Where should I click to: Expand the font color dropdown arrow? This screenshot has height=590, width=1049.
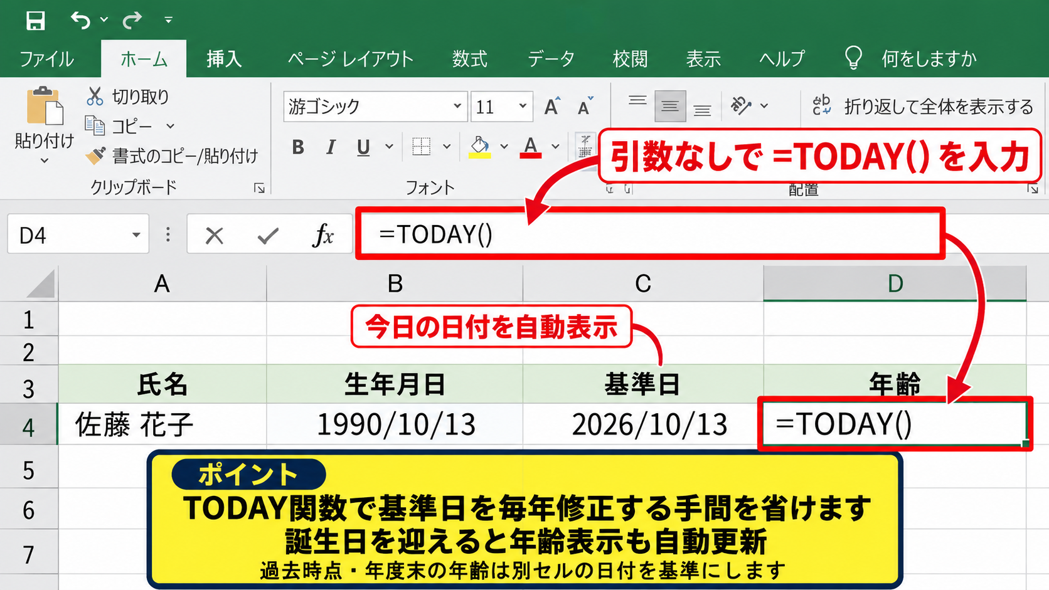(555, 147)
